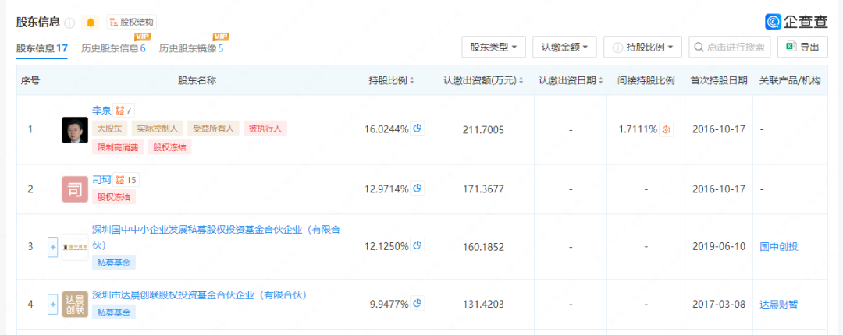Click the 导出 export button
This screenshot has height=335, width=843.
click(802, 48)
